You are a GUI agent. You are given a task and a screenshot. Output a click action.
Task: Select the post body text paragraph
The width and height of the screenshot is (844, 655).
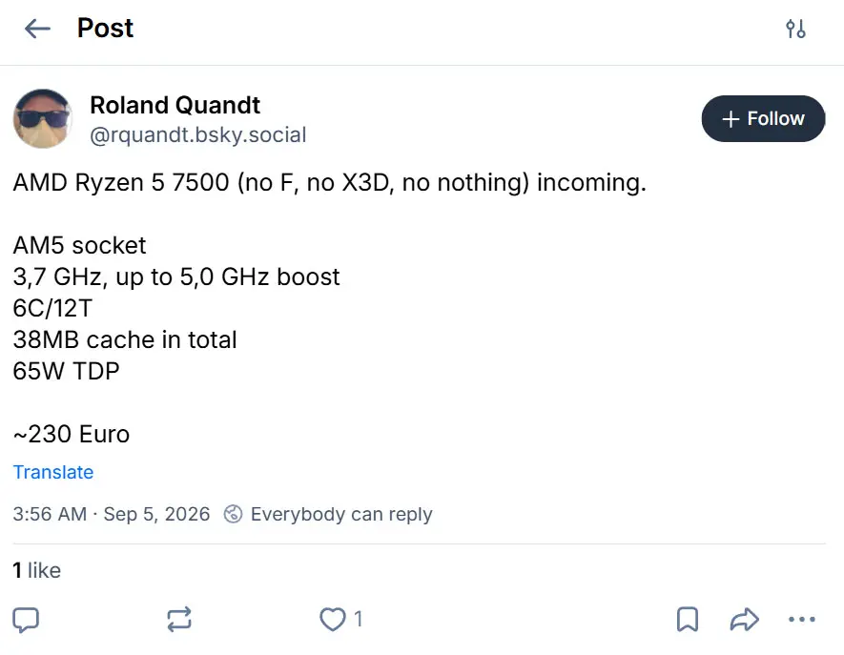click(329, 308)
